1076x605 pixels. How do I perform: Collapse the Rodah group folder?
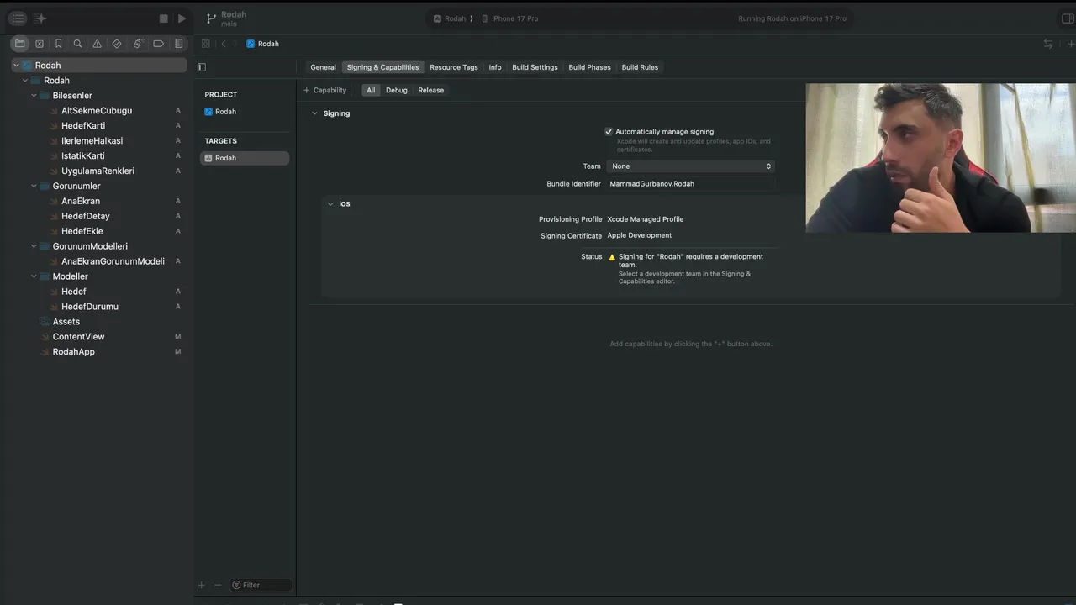click(x=25, y=81)
